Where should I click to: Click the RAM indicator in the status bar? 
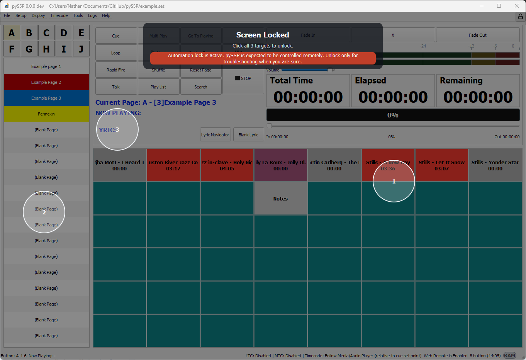[510, 355]
